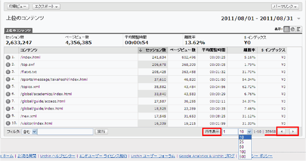Open /global/guide/index.html link
This screenshot has width=306, height=161.
41,109
